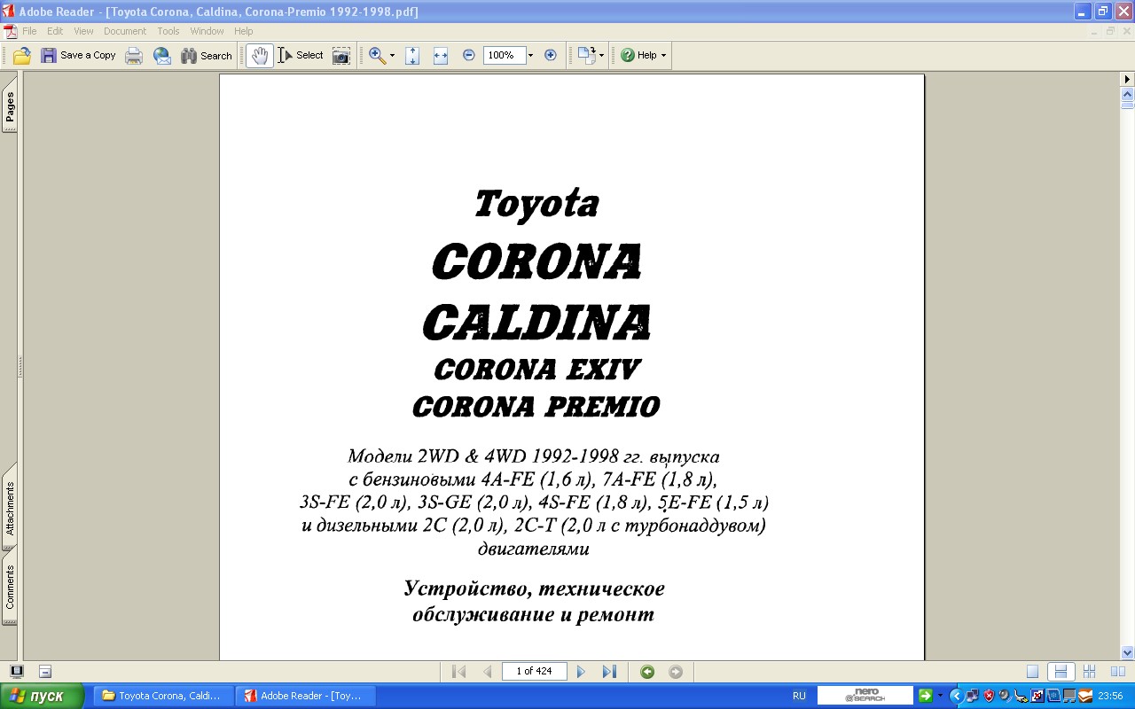Activate the Select text tool
This screenshot has width=1135, height=709.
pos(301,56)
